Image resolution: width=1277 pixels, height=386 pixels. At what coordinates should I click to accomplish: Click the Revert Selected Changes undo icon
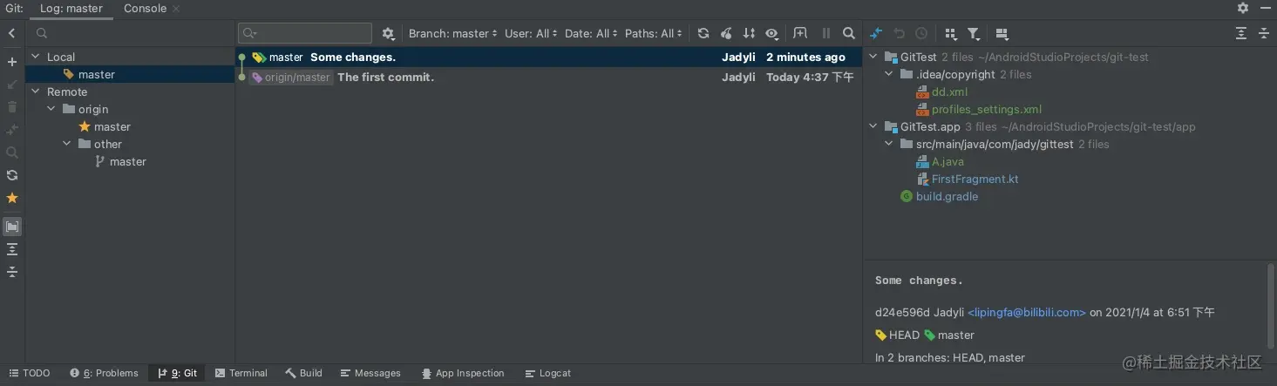tap(899, 33)
